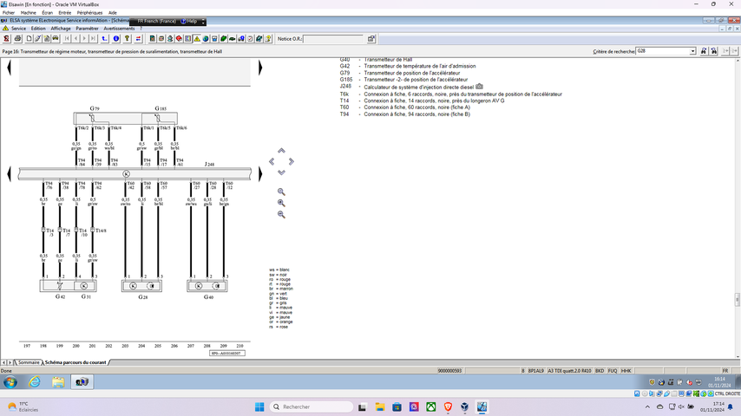Open Internet Explorer in VM taskbar
741x416 pixels.
(x=35, y=381)
